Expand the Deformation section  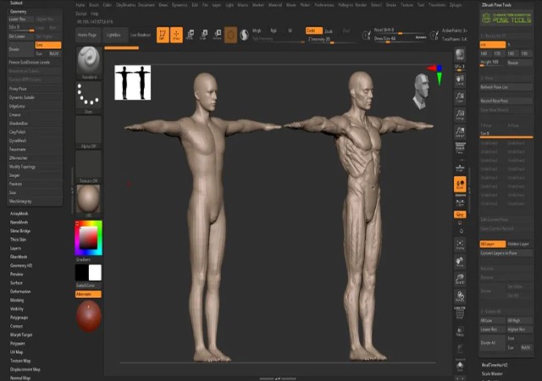click(x=21, y=291)
